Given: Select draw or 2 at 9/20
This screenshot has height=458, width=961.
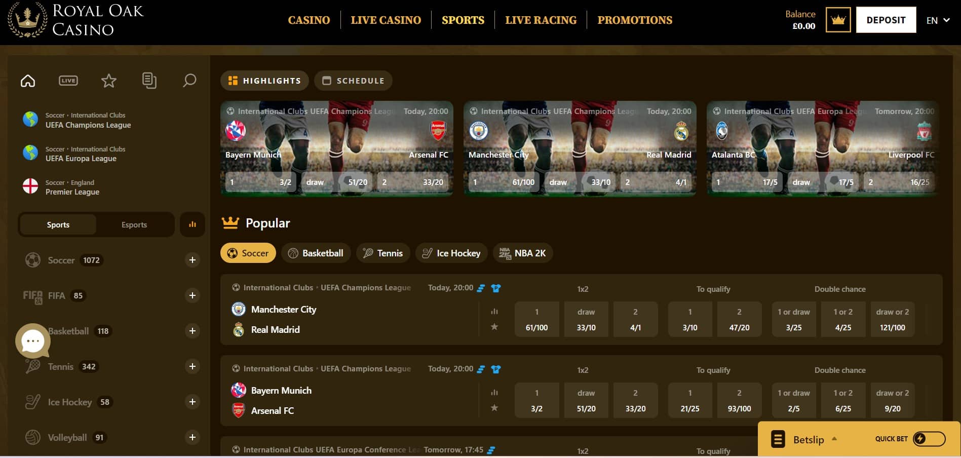Looking at the screenshot, I should tap(893, 400).
